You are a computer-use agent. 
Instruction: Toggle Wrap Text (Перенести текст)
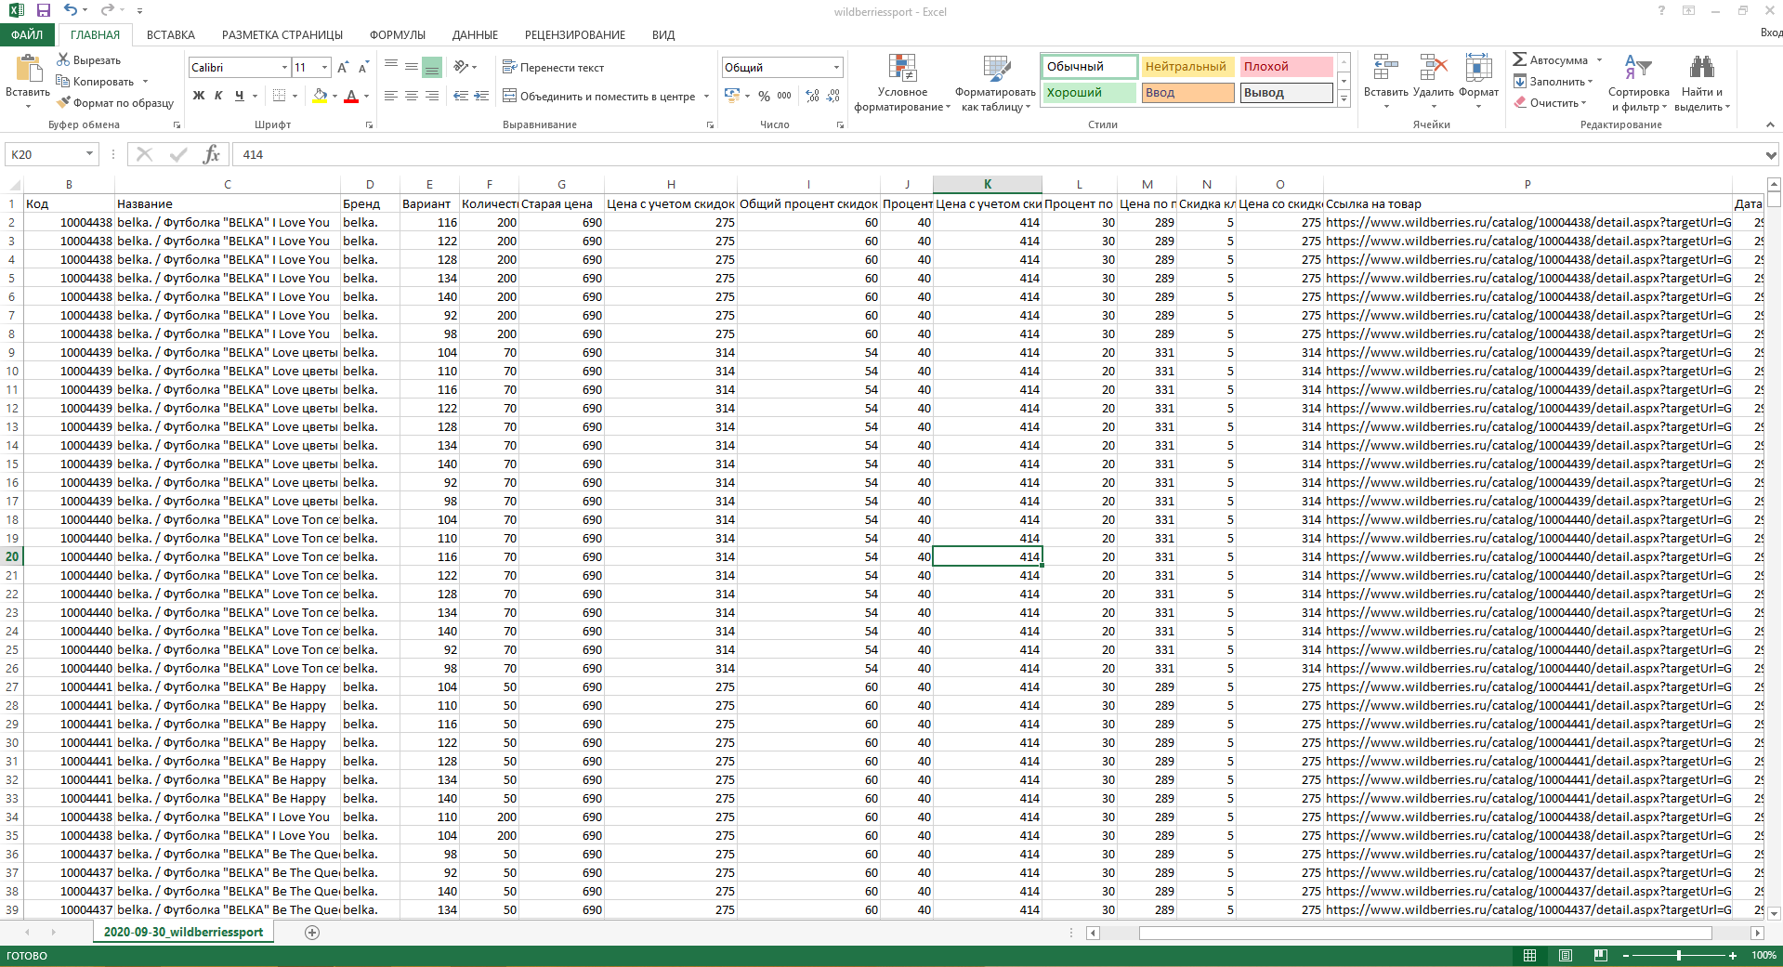553,67
